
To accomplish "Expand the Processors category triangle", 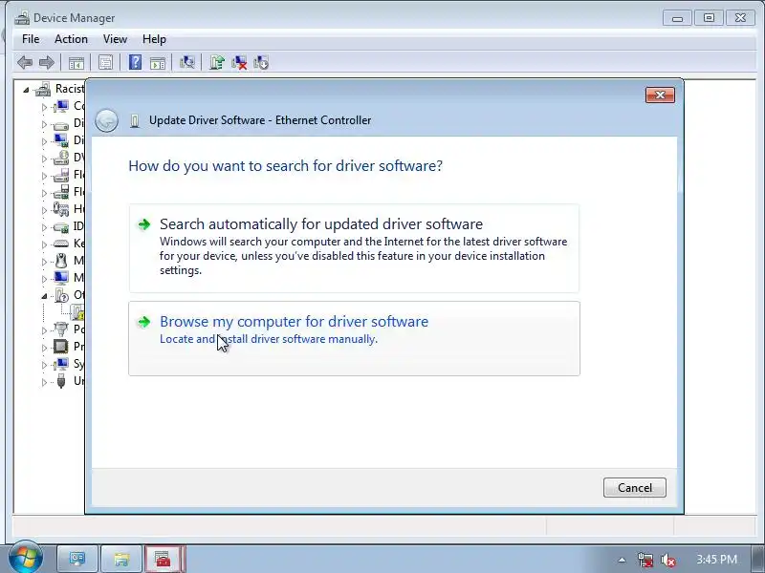I will click(44, 348).
